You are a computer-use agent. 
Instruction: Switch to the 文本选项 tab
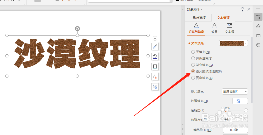click(x=223, y=18)
